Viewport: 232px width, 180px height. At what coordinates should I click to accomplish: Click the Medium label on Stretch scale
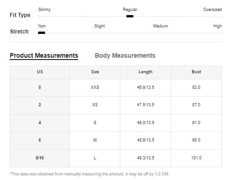[x=160, y=26]
